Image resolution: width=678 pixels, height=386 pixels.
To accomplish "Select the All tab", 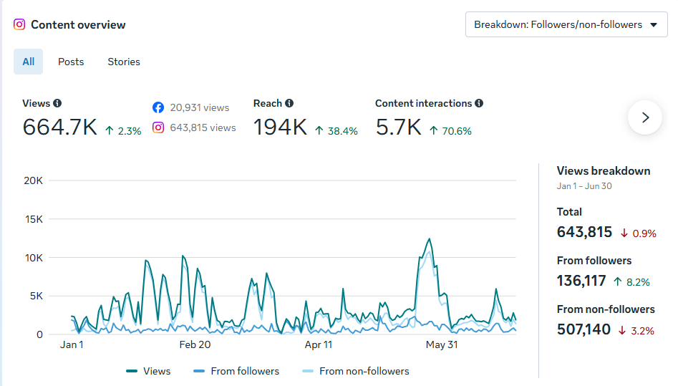I will coord(28,62).
